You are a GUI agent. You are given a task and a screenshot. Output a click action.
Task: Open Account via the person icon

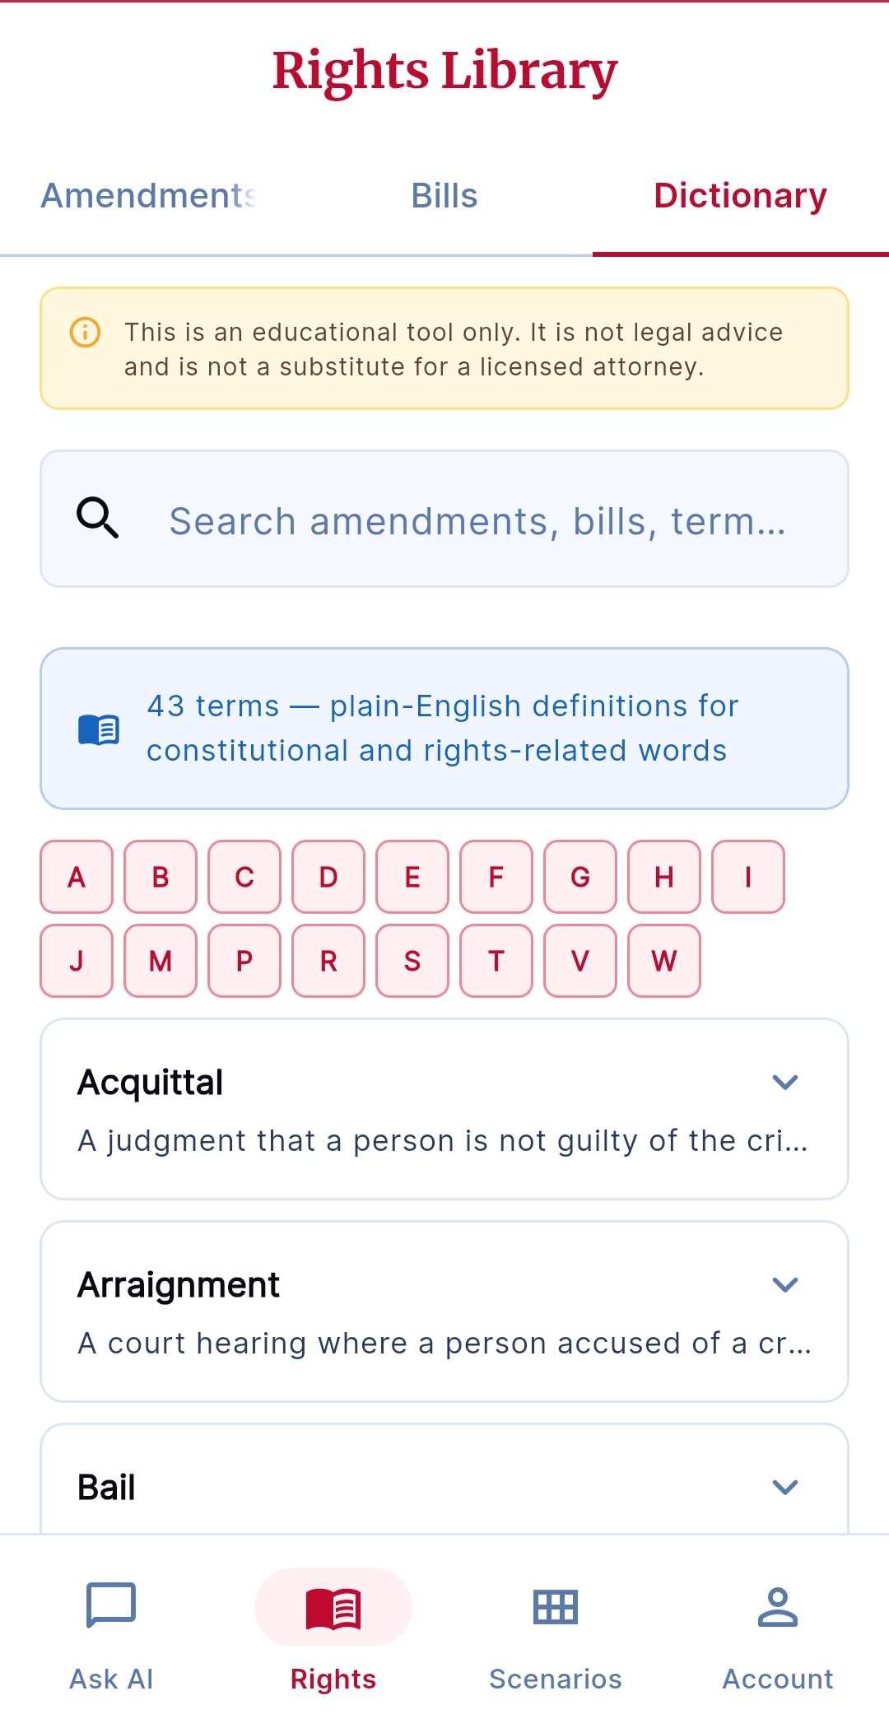coord(777,1605)
